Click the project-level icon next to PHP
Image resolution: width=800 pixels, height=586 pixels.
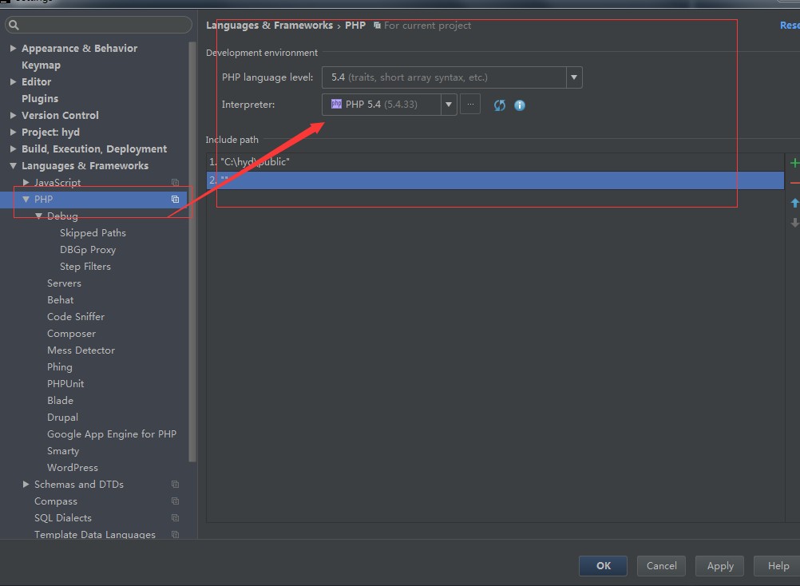pyautogui.click(x=175, y=200)
